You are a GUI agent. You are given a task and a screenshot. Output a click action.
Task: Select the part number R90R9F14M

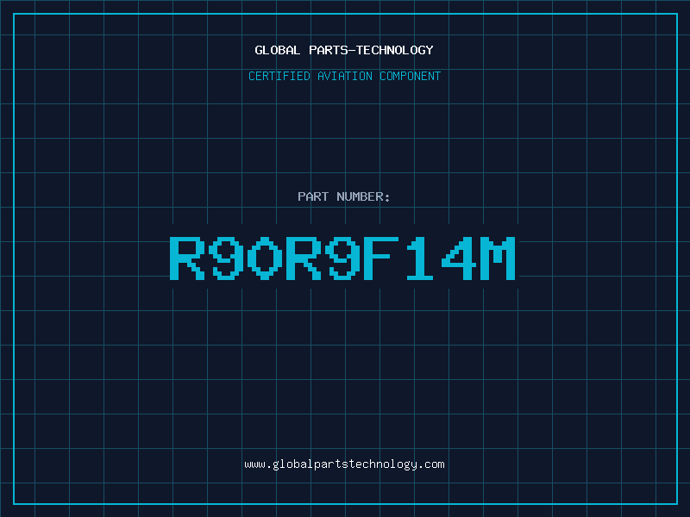click(342, 258)
